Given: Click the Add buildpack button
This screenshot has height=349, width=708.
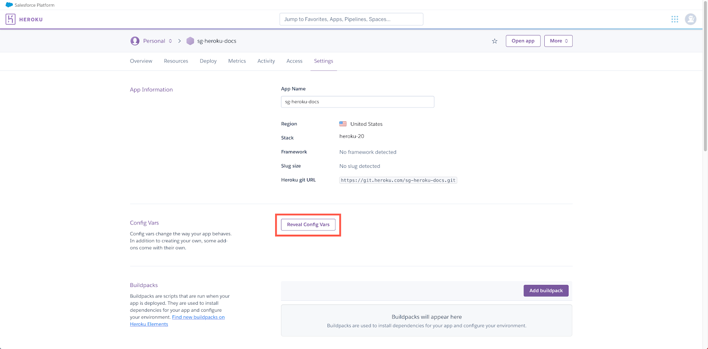Looking at the screenshot, I should point(546,291).
